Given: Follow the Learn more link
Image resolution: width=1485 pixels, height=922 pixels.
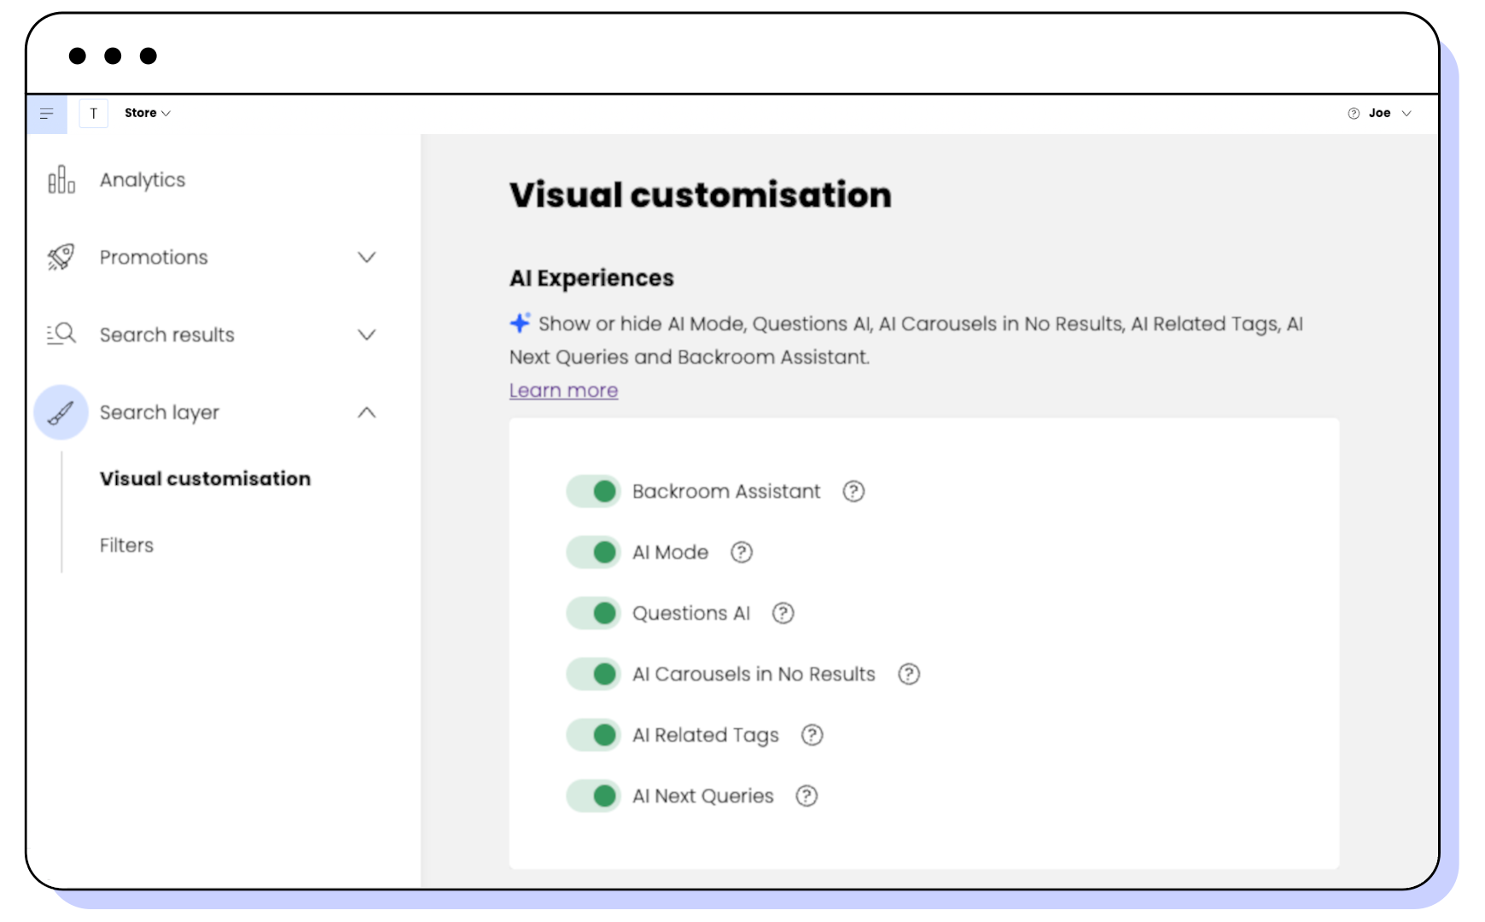Looking at the screenshot, I should pos(563,391).
